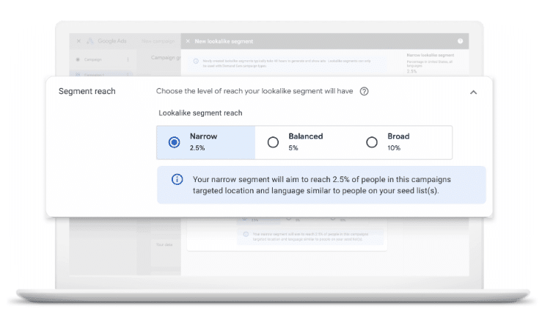
Task: Click the Segment reach heading
Action: [x=87, y=91]
